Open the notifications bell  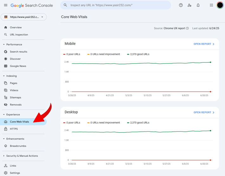(x=198, y=5)
